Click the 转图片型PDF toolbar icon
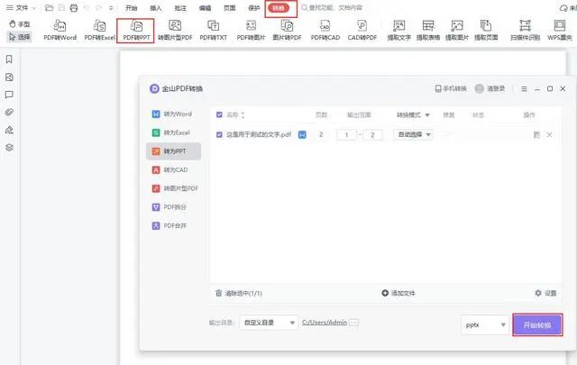577x365 pixels. click(x=175, y=30)
